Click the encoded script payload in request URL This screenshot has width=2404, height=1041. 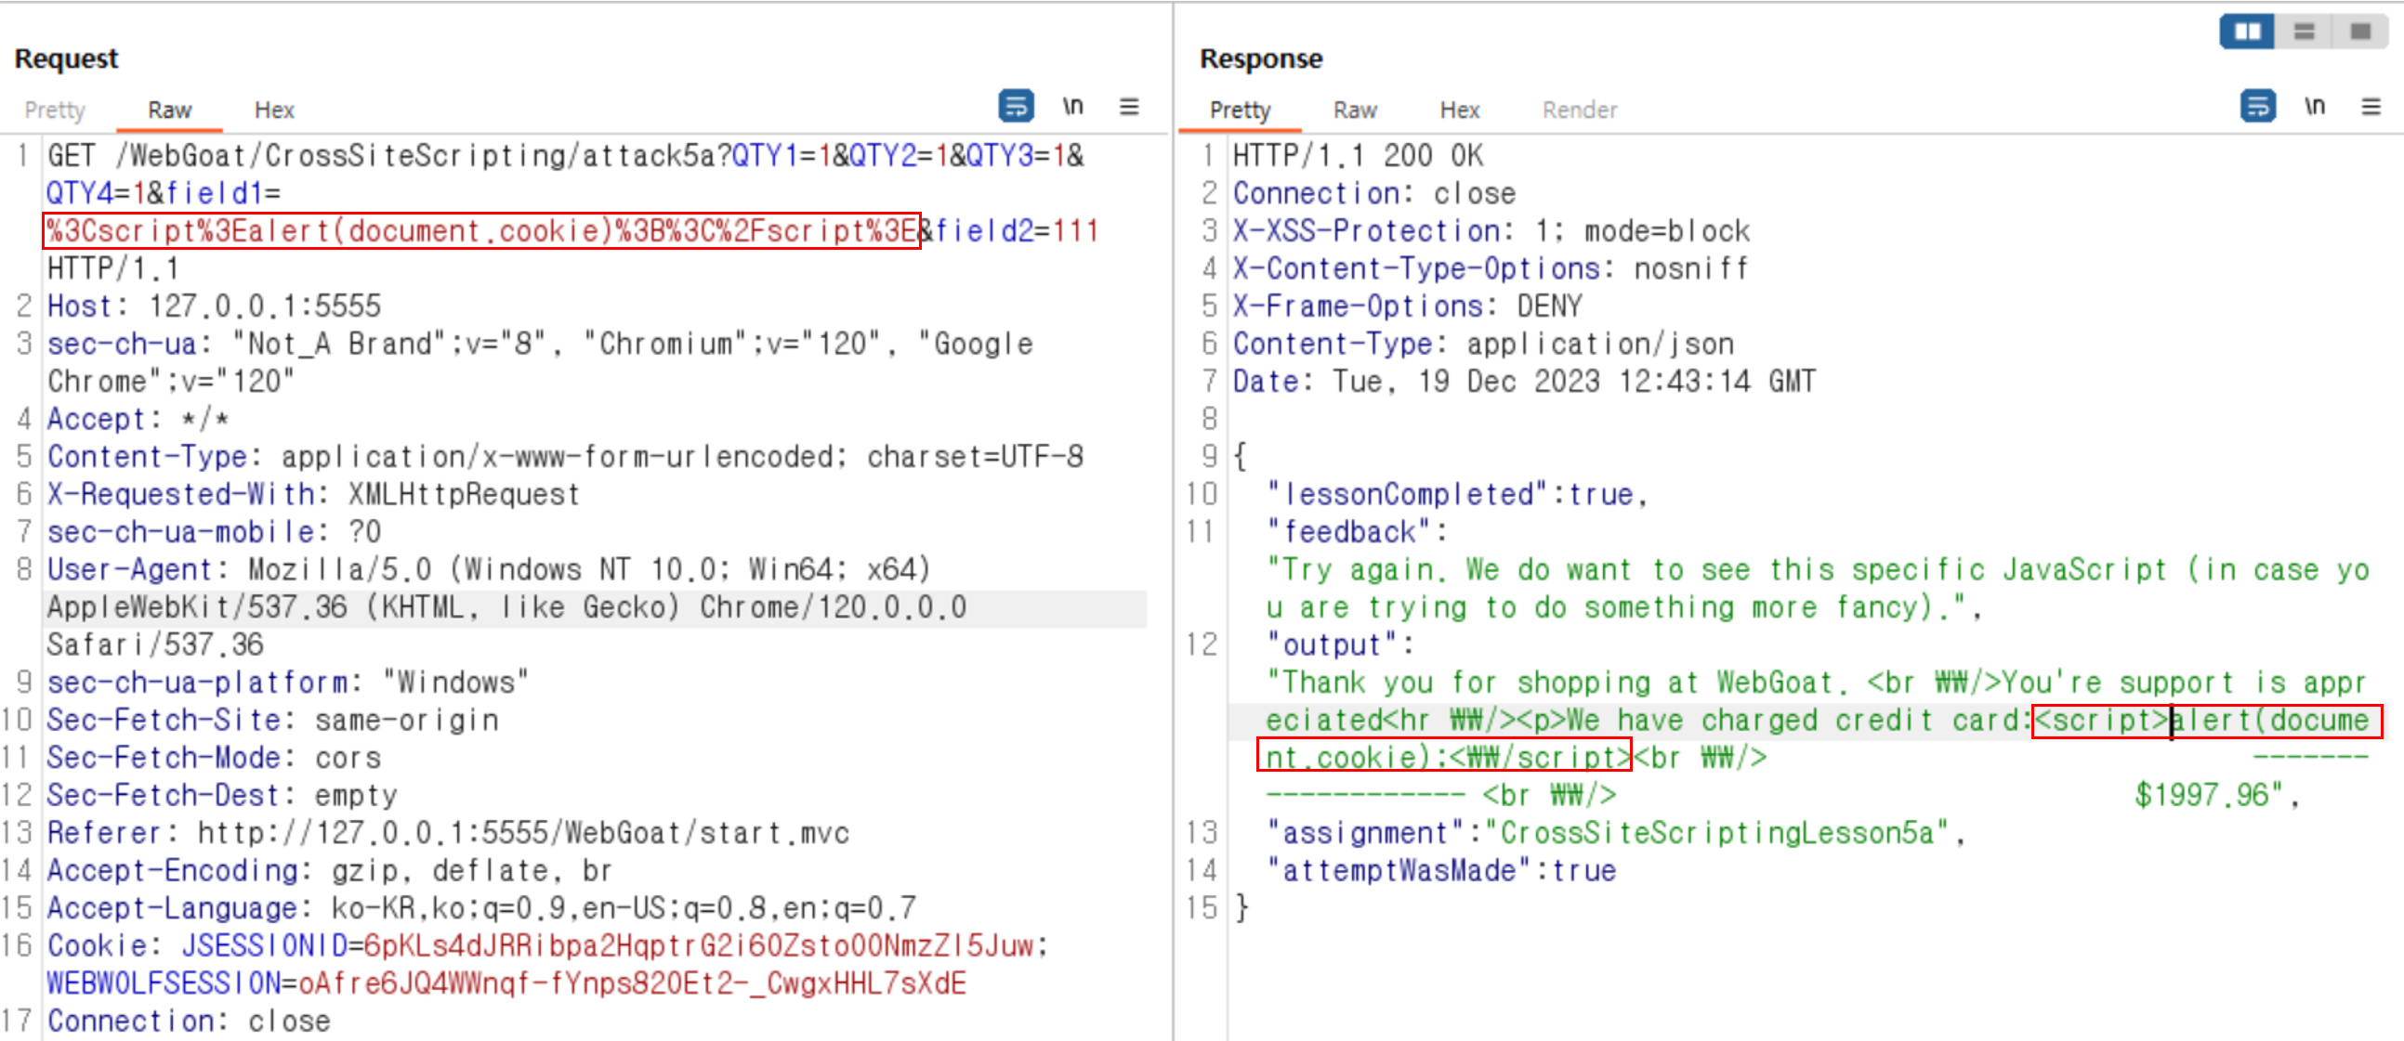click(x=481, y=230)
